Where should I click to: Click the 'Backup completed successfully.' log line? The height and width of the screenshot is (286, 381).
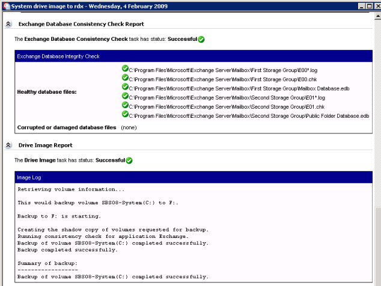coord(67,250)
